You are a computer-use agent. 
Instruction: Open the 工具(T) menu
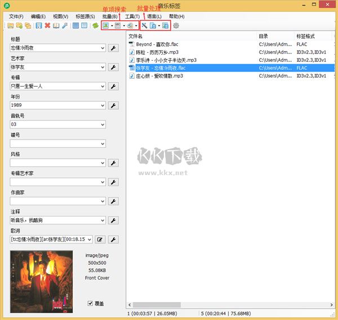(x=132, y=16)
